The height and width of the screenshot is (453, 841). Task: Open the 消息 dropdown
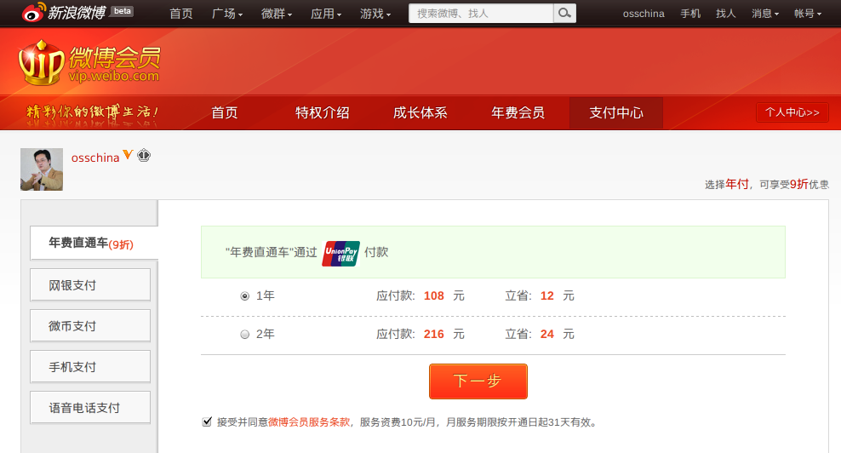click(765, 14)
